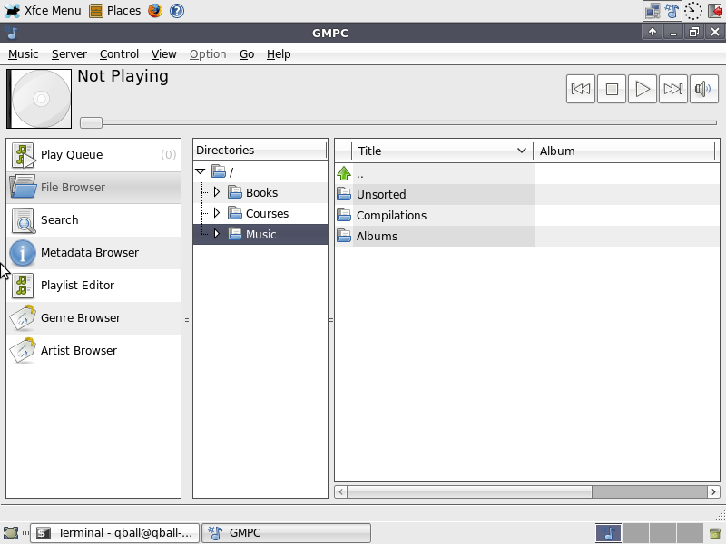Open the Playlist Editor
This screenshot has height=544, width=726.
93,286
